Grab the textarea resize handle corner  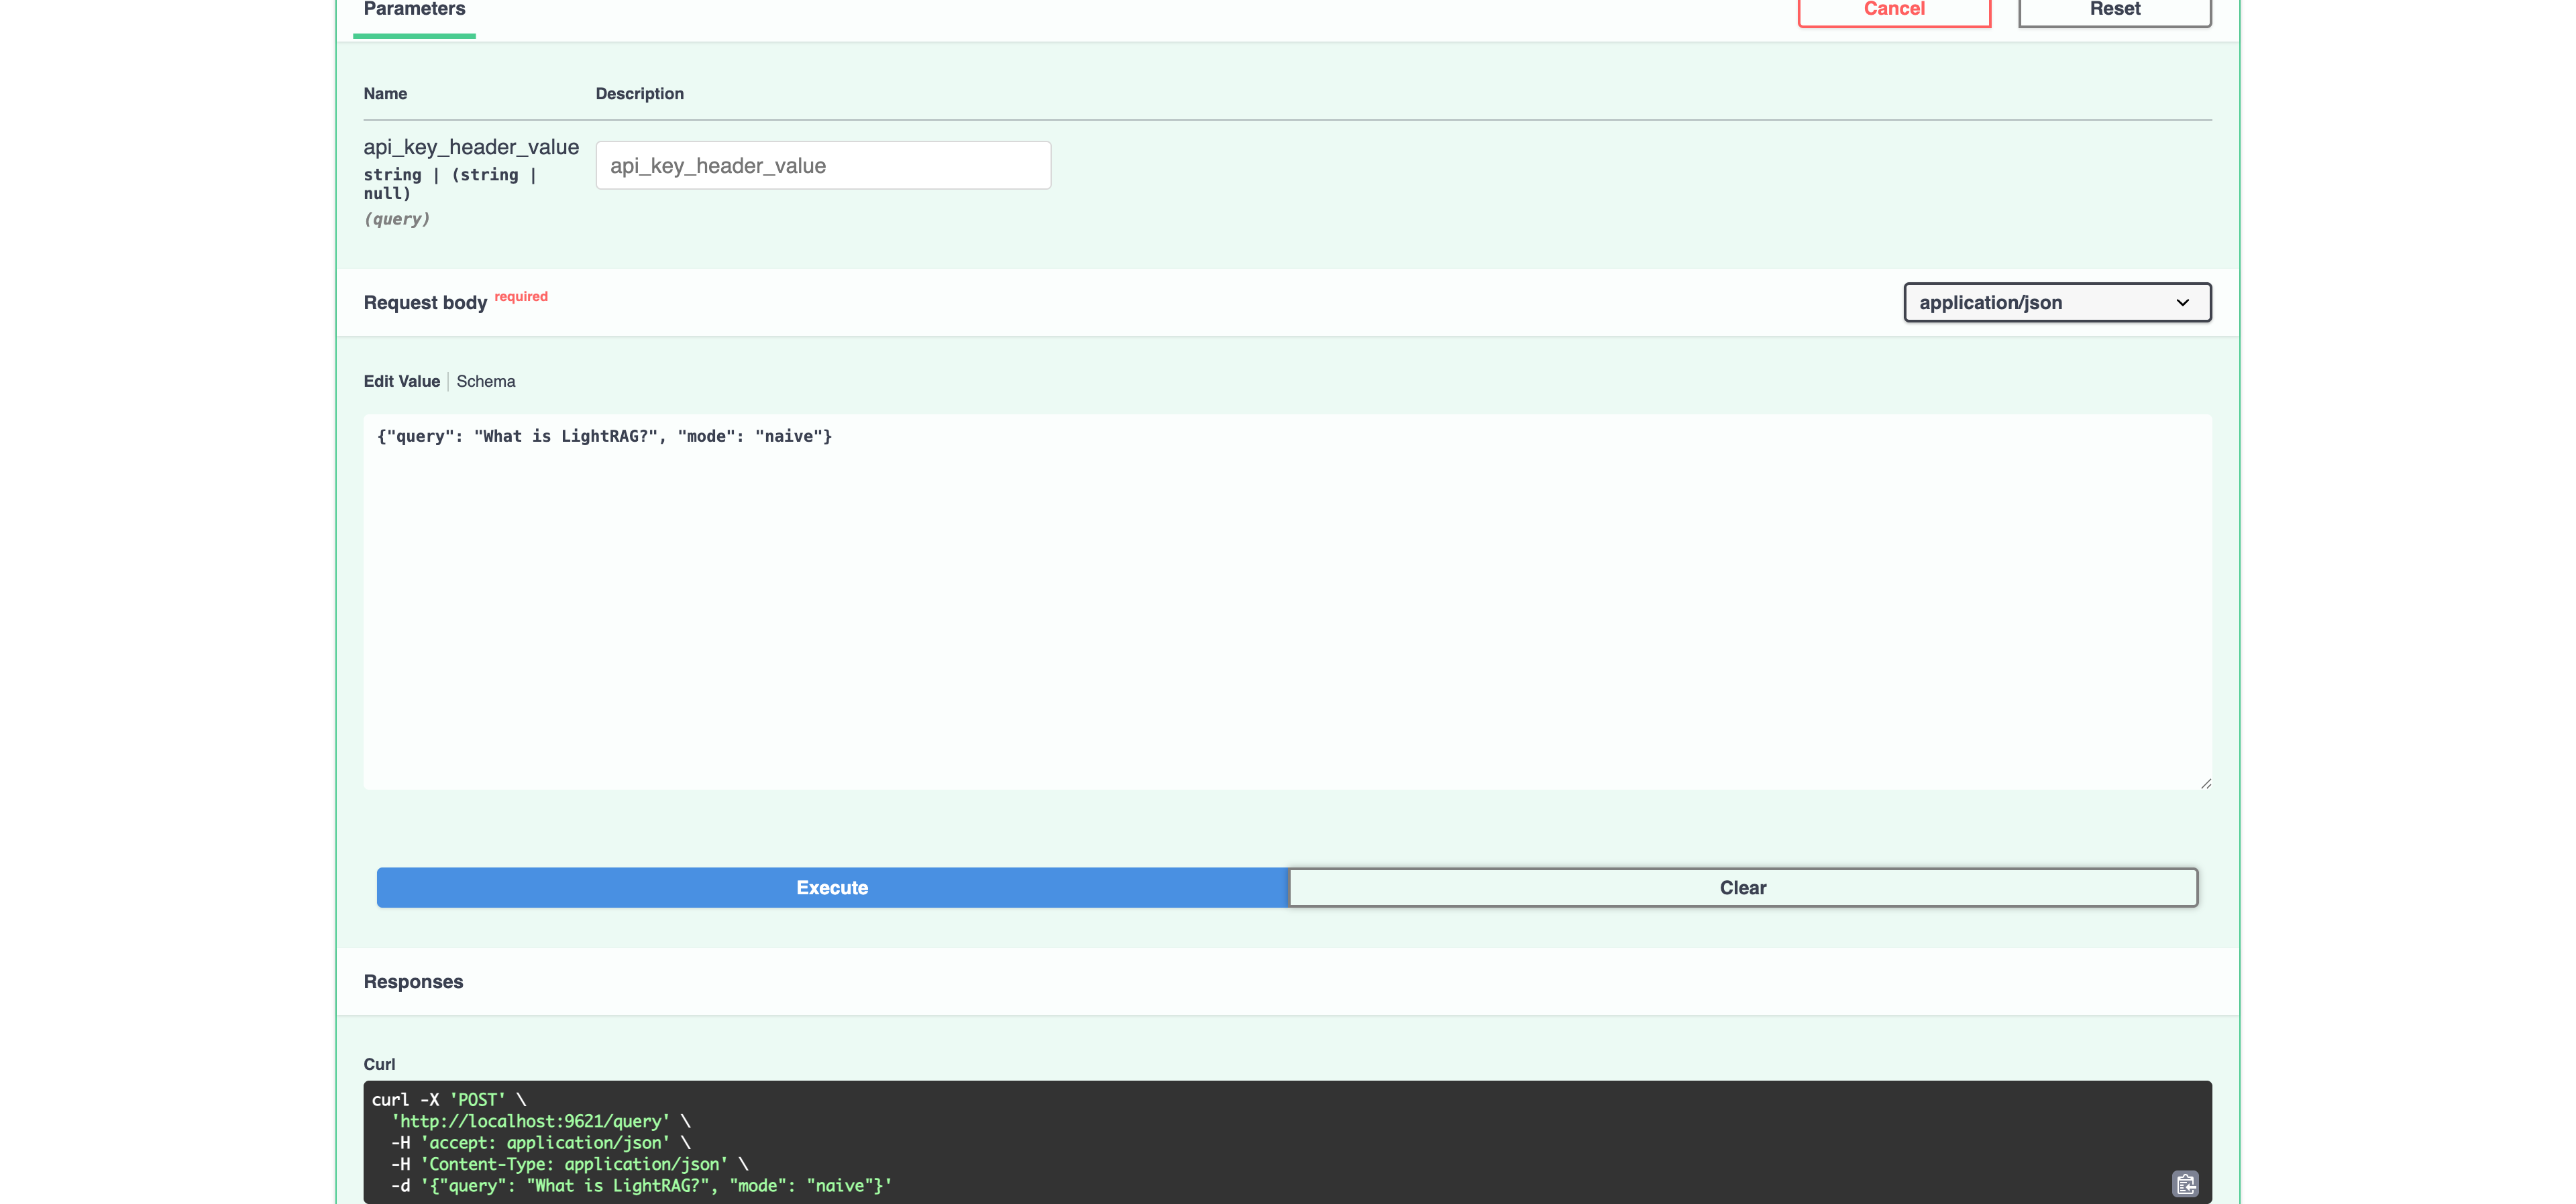pos(2205,784)
